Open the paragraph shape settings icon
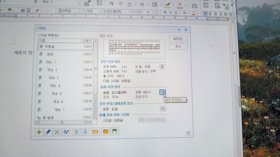Screen dimensions: 280x157 [162, 67]
